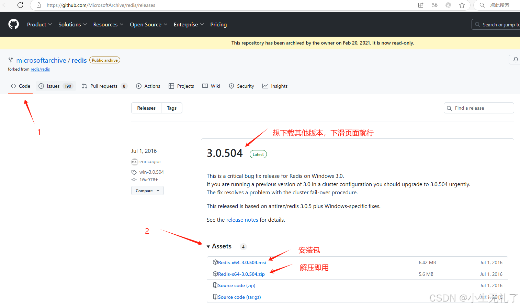This screenshot has height=307, width=520.
Task: Open the Enterprise dropdown menu
Action: coord(189,24)
